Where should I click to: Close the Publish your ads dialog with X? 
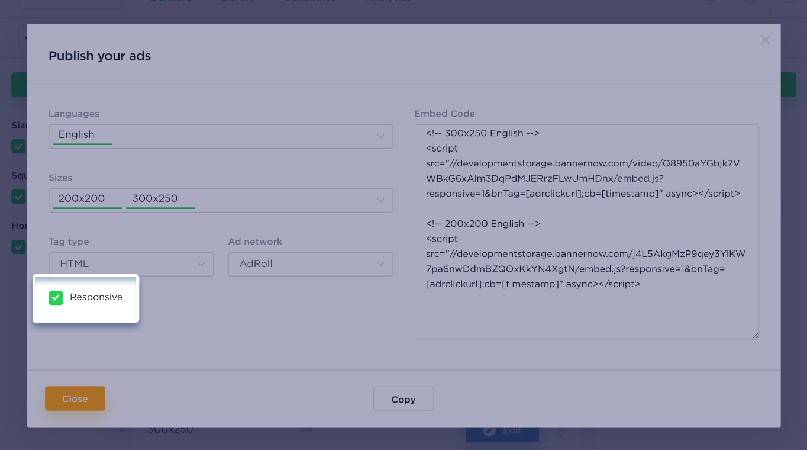click(x=766, y=40)
